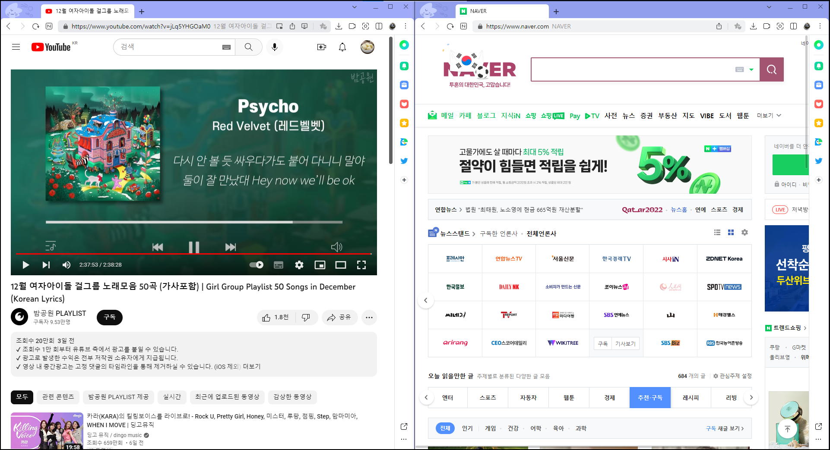Screen dimensions: 830x450
Task: Open Qatar2022 link
Action: [x=642, y=210]
